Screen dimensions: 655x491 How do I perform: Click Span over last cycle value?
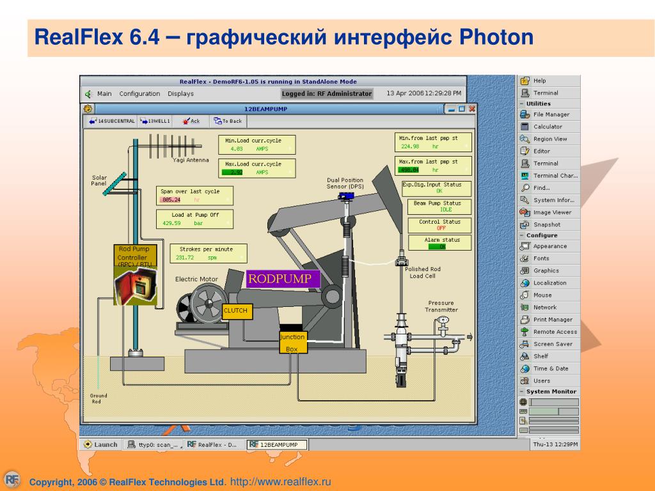click(x=171, y=200)
